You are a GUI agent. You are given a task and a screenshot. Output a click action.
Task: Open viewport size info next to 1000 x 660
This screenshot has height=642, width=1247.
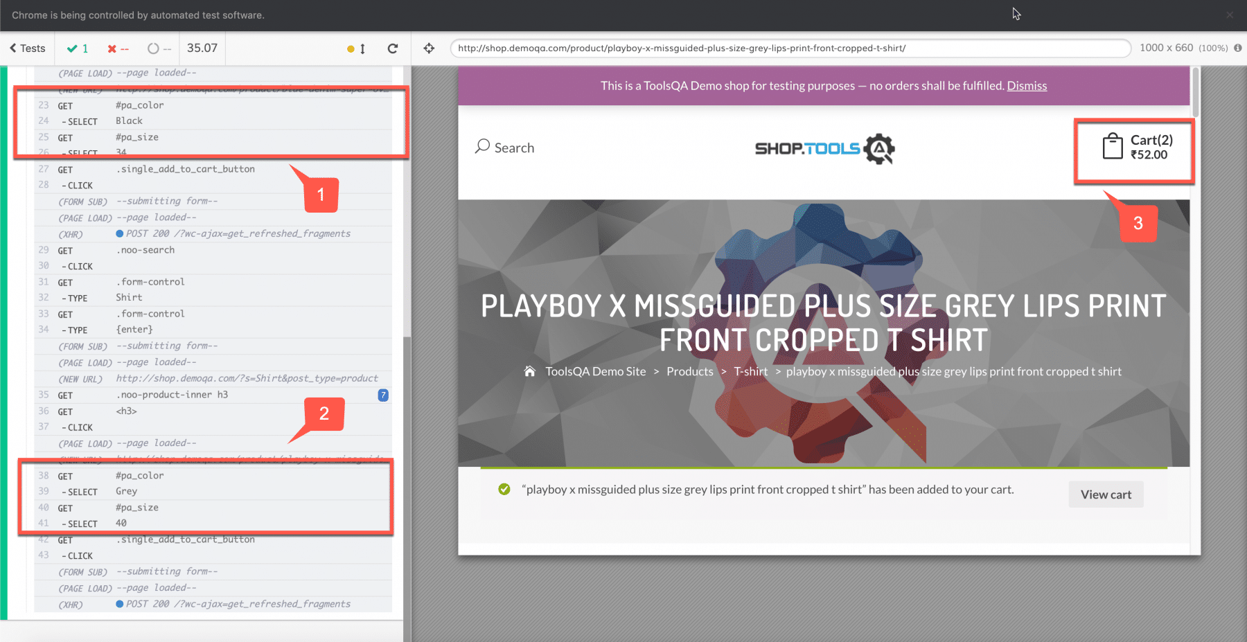pyautogui.click(x=1237, y=48)
